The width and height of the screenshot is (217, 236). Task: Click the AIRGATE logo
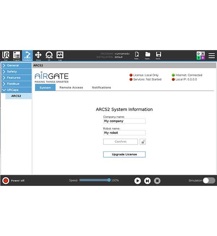pos(52,77)
